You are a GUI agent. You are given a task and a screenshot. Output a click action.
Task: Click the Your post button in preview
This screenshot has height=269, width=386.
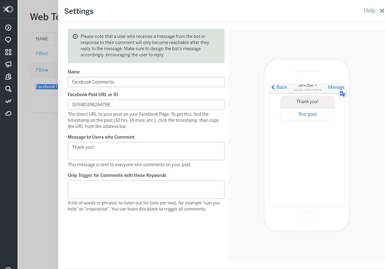pos(307,114)
